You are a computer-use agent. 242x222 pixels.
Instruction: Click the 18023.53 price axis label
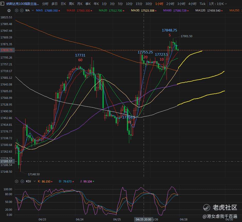tap(6, 17)
